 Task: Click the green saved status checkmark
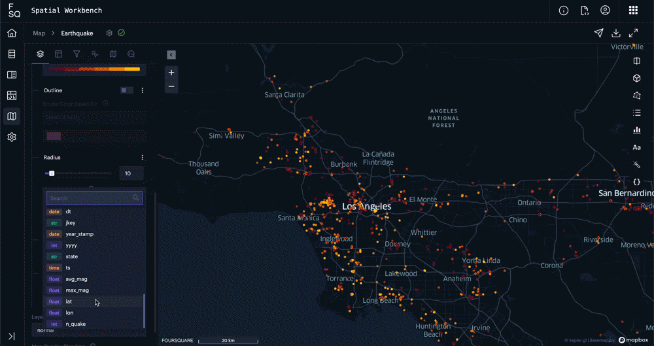[x=122, y=33]
